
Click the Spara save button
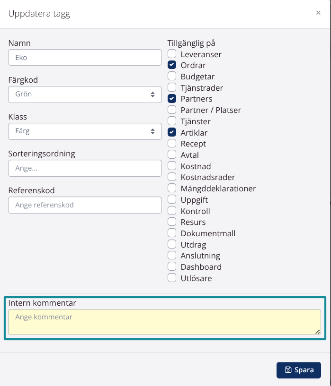[x=298, y=370]
